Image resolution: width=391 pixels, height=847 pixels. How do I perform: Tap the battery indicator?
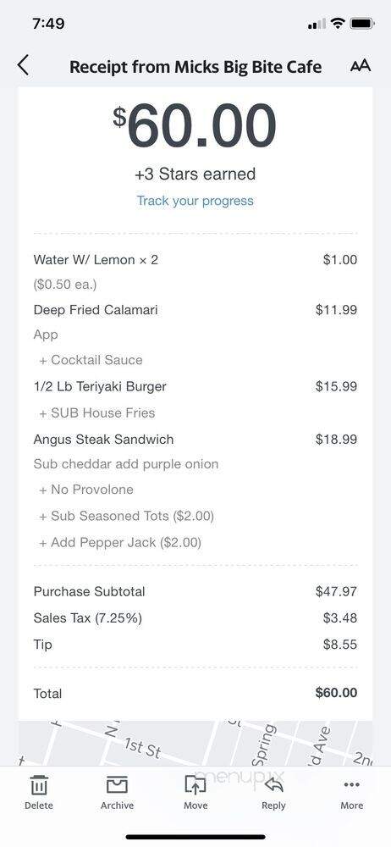363,24
